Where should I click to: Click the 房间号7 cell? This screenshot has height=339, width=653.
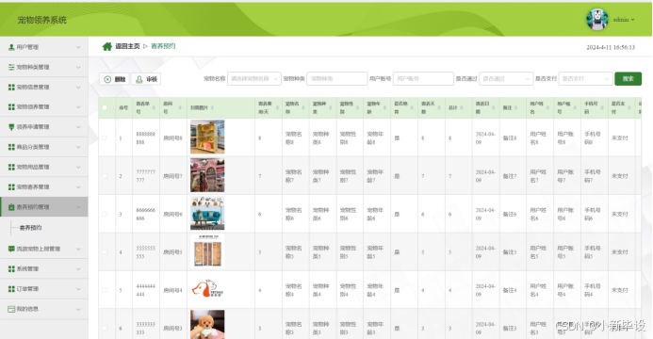(x=172, y=176)
